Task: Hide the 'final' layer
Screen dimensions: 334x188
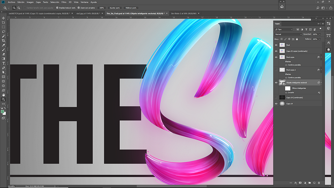Action: pos(276,45)
